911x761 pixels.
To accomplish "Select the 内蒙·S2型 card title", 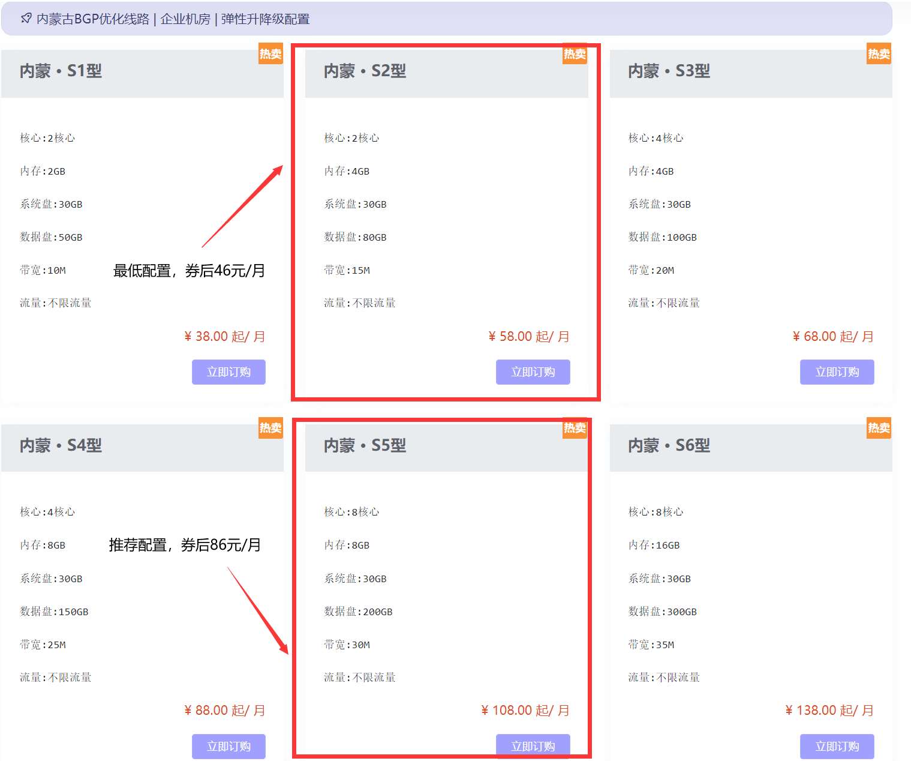I will pyautogui.click(x=363, y=71).
